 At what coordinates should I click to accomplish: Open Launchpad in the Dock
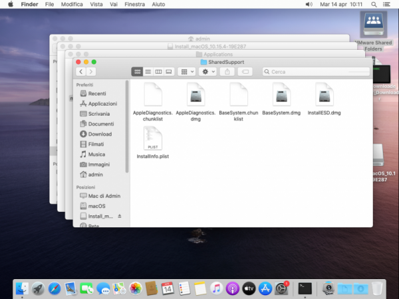click(x=38, y=288)
